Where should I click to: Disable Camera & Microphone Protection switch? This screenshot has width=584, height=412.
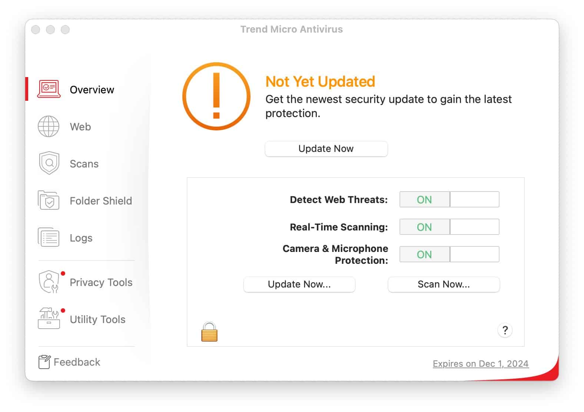click(x=449, y=254)
